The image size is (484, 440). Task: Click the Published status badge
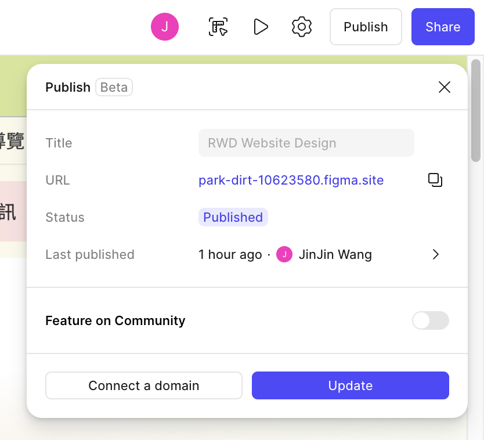233,217
